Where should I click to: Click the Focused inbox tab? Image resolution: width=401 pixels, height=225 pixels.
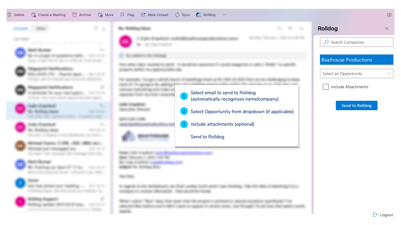[x=21, y=28]
